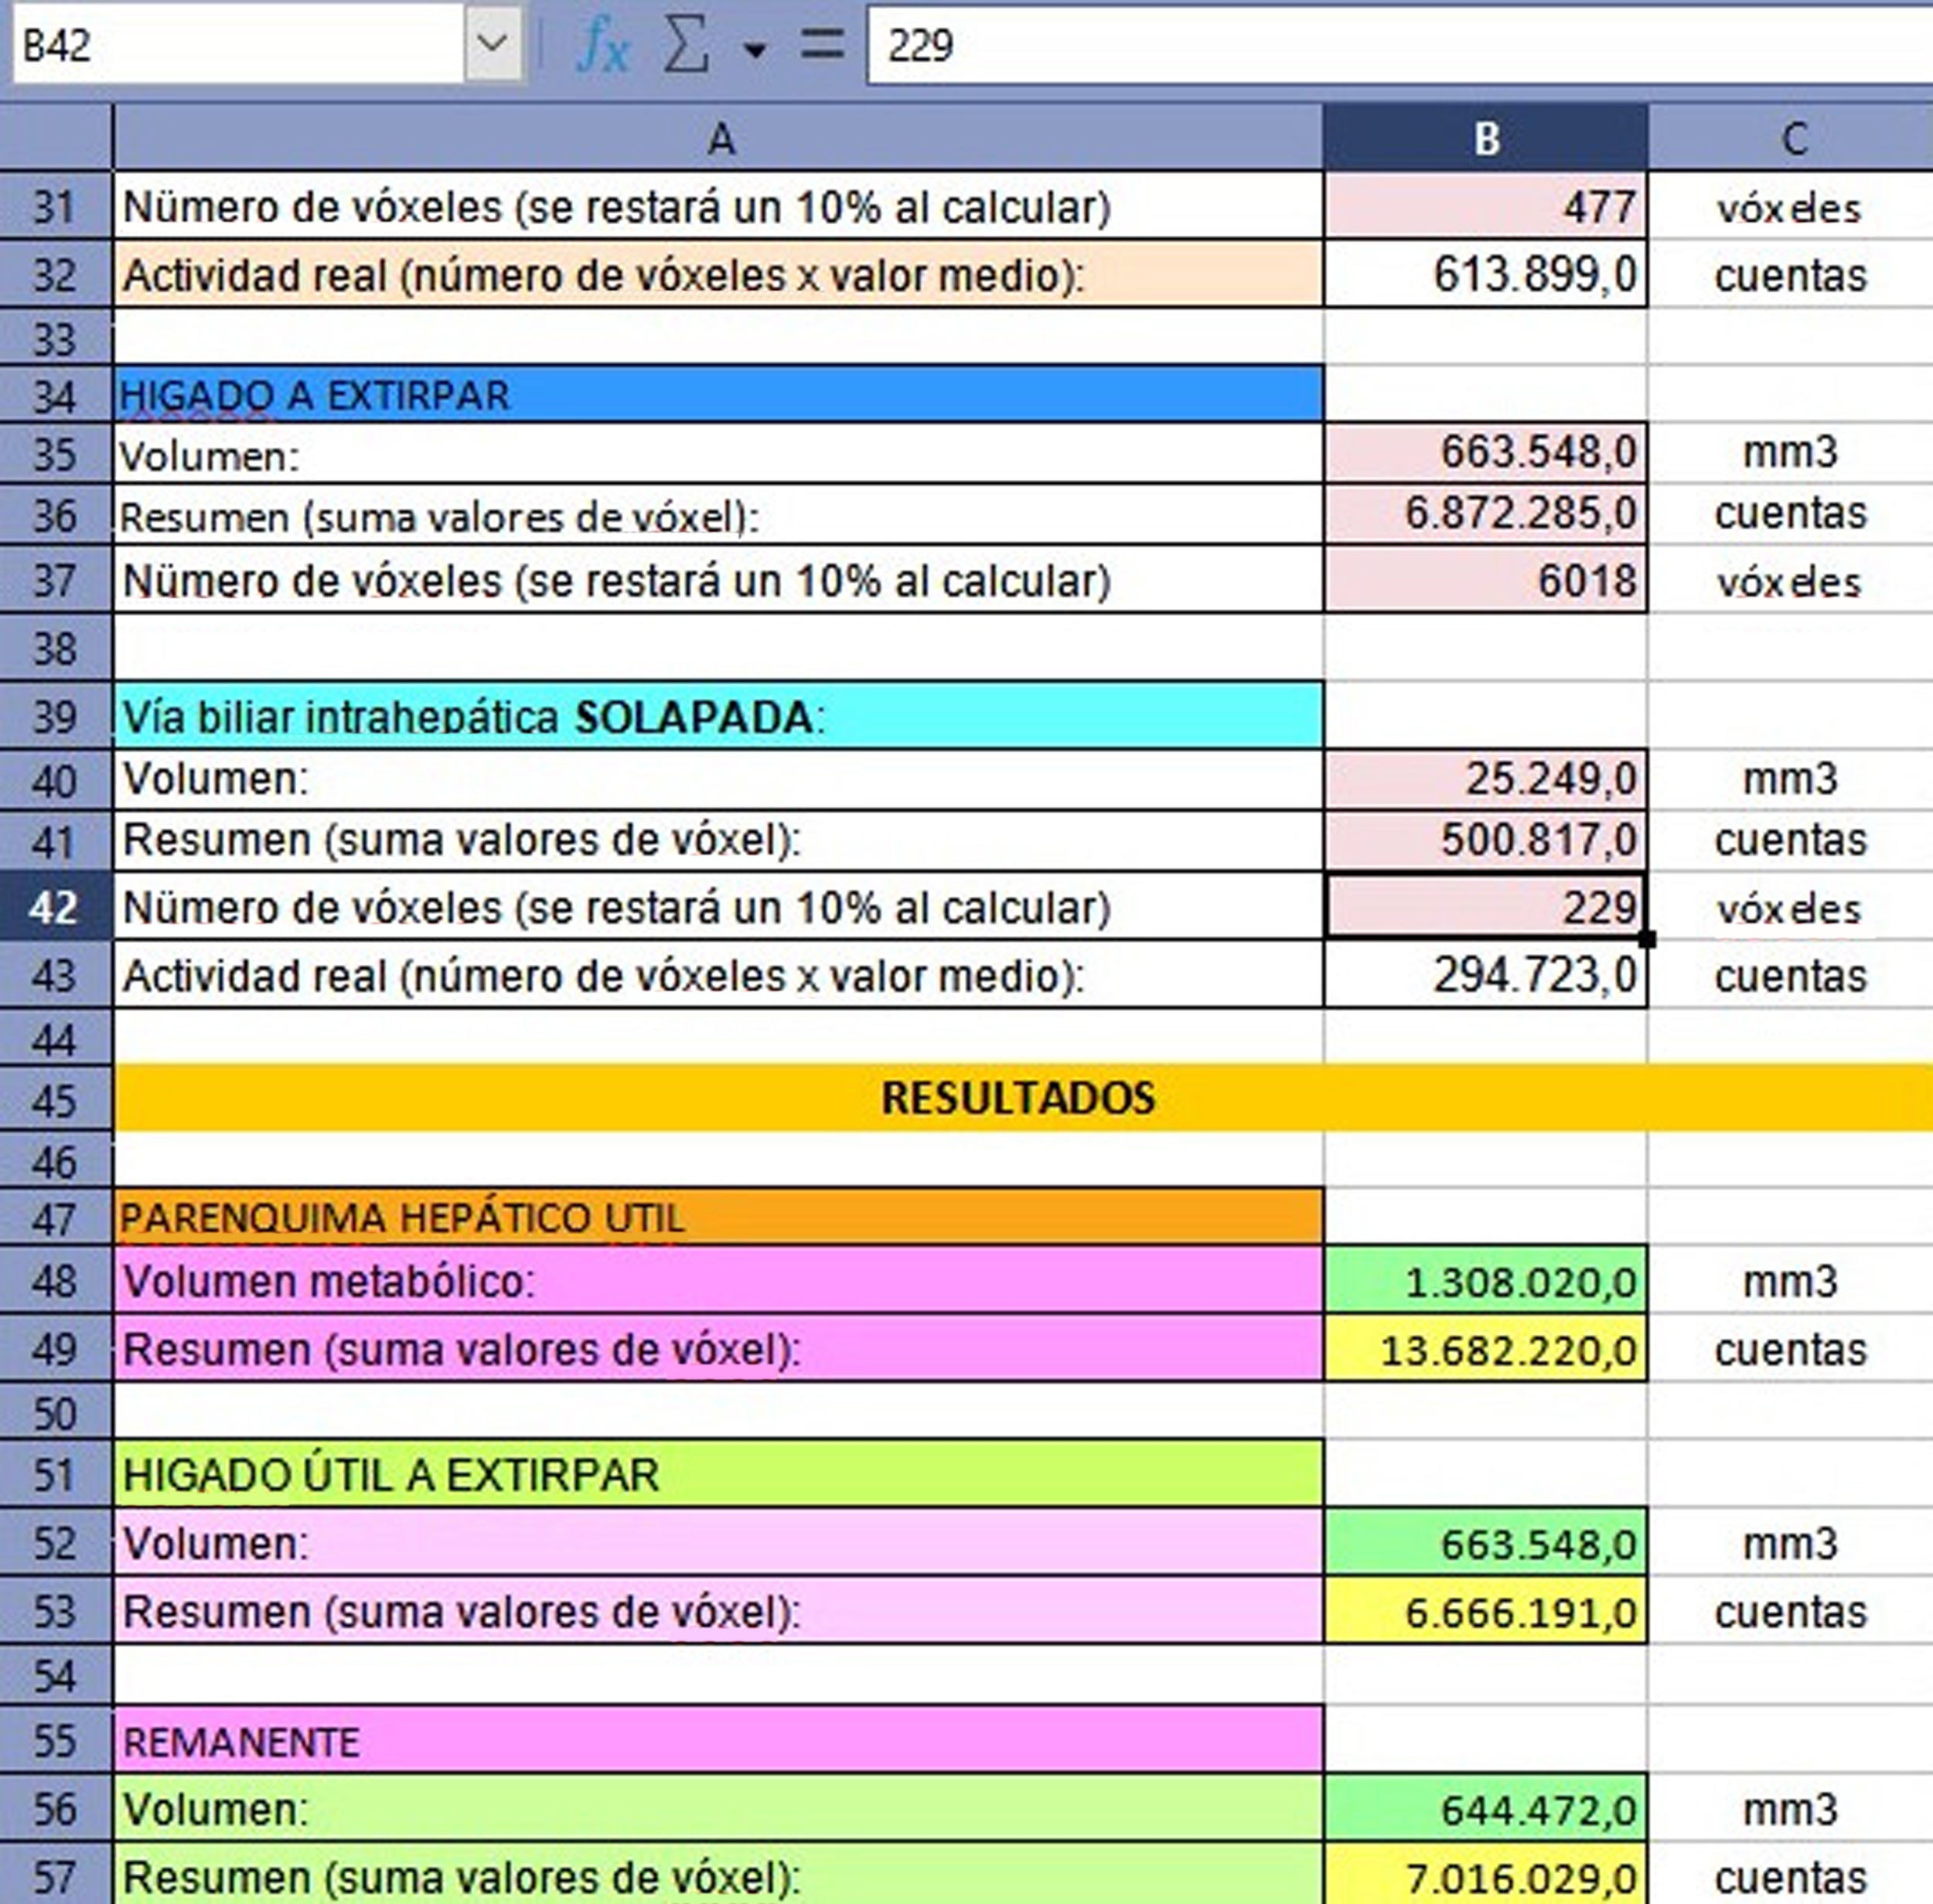Click into the Name Box showing B42

(238, 45)
